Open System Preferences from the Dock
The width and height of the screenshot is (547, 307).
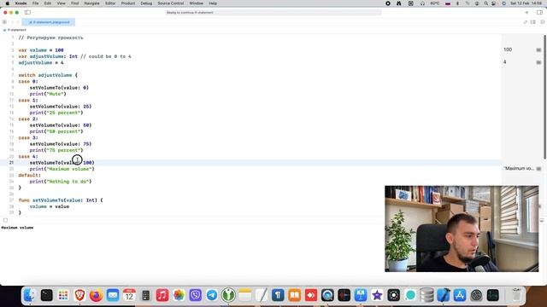point(477,296)
